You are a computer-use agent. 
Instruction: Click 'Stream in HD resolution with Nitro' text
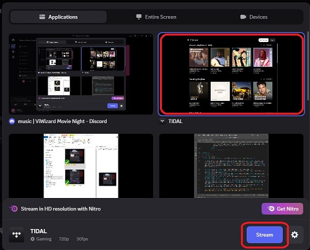click(61, 209)
